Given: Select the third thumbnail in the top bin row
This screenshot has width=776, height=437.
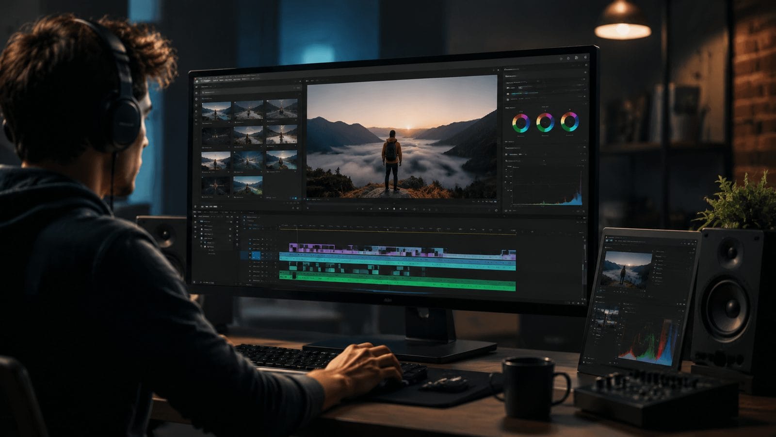Looking at the screenshot, I should [281, 109].
